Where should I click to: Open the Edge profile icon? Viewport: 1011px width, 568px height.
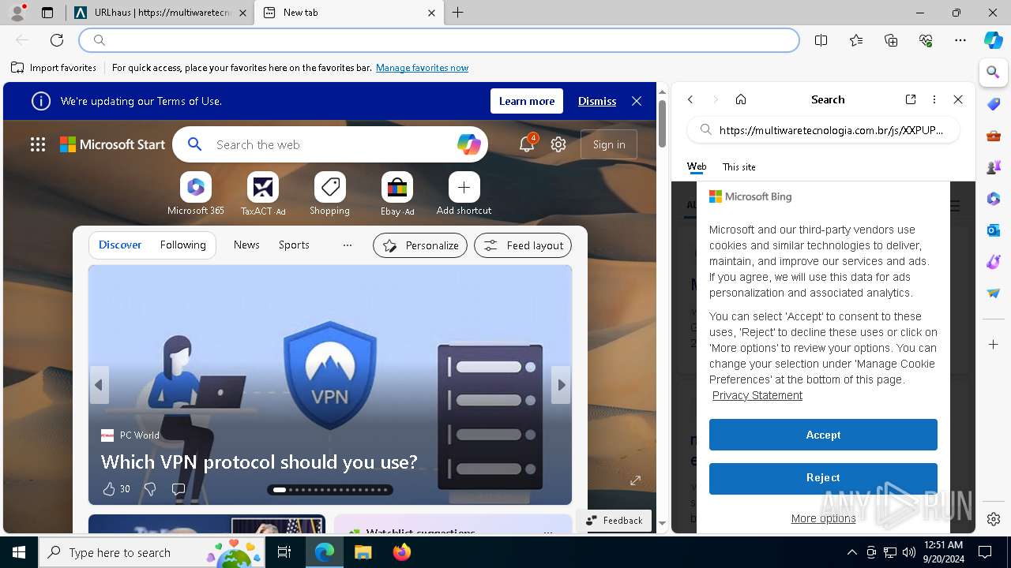(x=17, y=13)
